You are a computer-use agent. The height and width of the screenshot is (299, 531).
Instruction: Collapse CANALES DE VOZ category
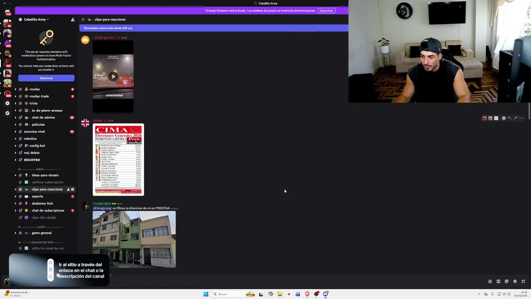tap(41, 242)
